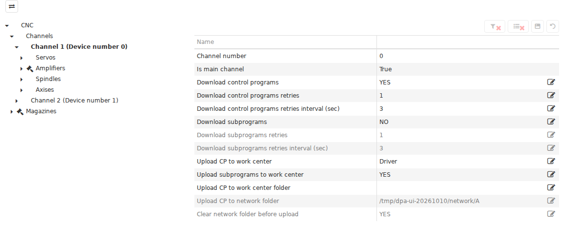The height and width of the screenshot is (226, 564).
Task: Click the clear filter icon button
Action: coord(495,26)
